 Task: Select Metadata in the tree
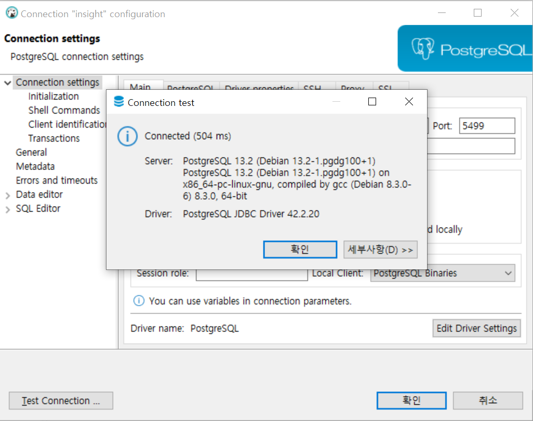(x=35, y=166)
